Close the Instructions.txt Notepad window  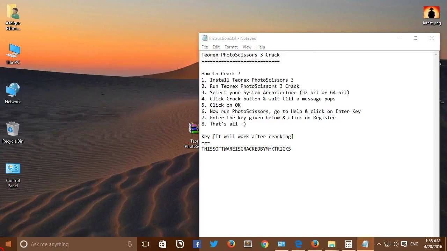coord(432,38)
